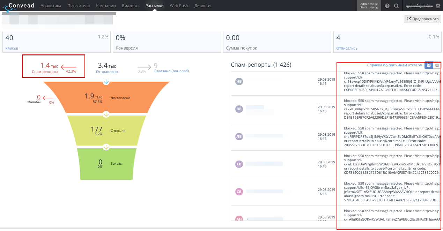Viewport: 443px width, 231px height.
Task: Click the ВВ avatar
Action: 239,109
